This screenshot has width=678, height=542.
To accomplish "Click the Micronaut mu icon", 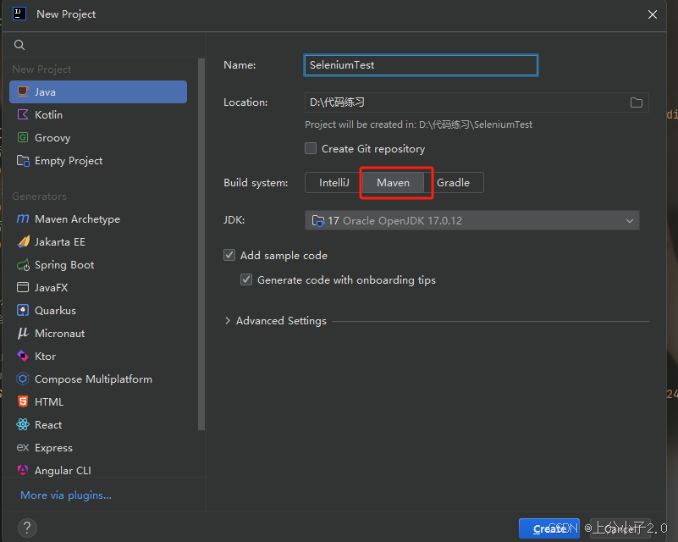I will coord(23,333).
